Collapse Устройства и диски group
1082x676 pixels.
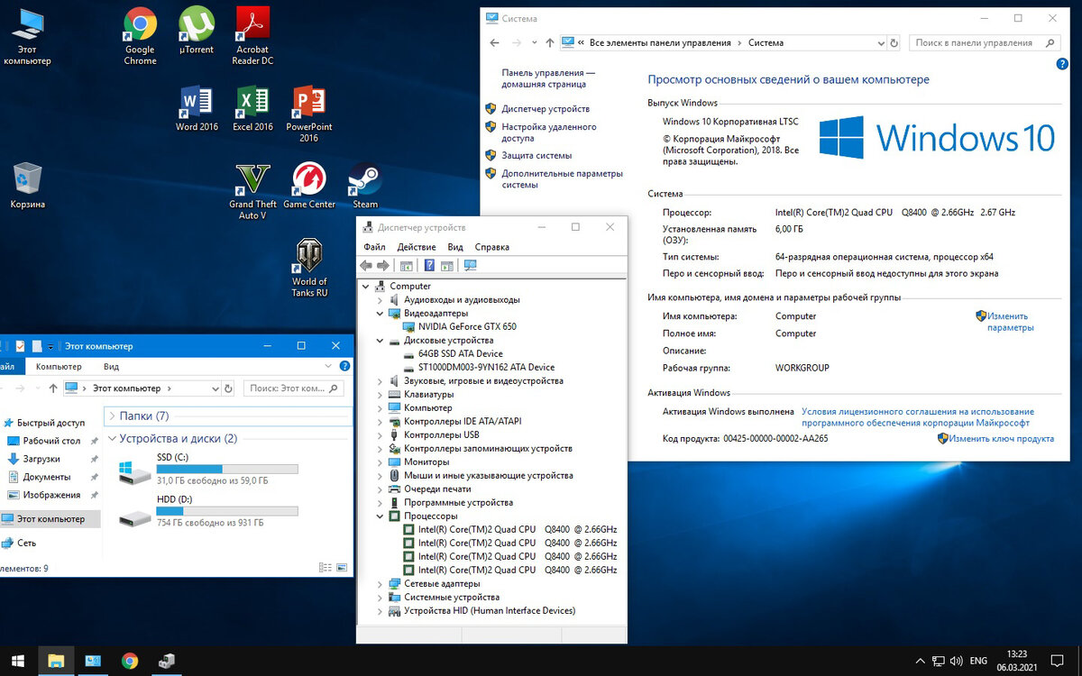tap(112, 439)
